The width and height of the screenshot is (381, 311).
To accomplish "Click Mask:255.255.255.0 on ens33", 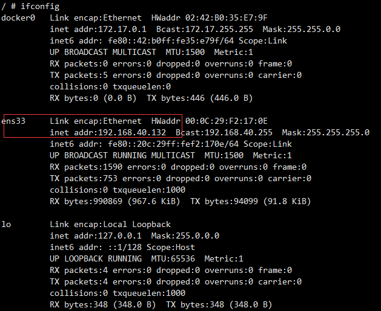I will 326,132.
